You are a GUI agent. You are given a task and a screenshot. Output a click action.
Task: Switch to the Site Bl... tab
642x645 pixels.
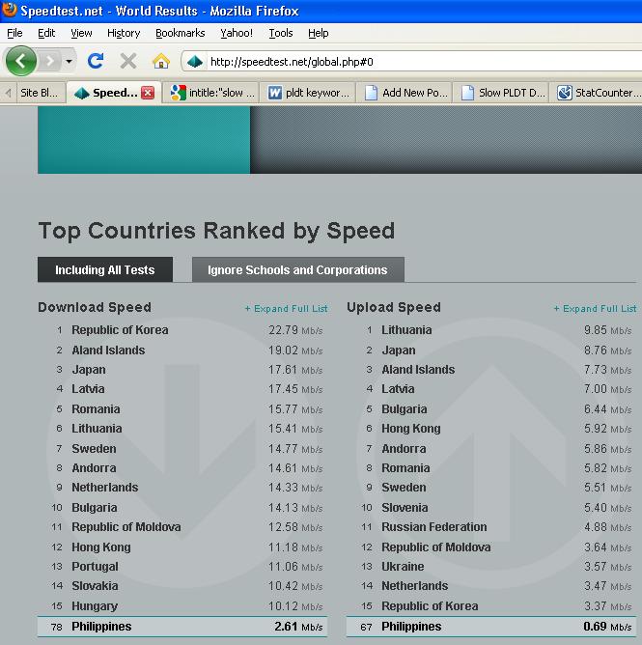pos(40,93)
